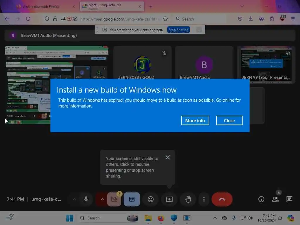Close the Windows build expired dialog
The width and height of the screenshot is (300, 225).
click(229, 120)
